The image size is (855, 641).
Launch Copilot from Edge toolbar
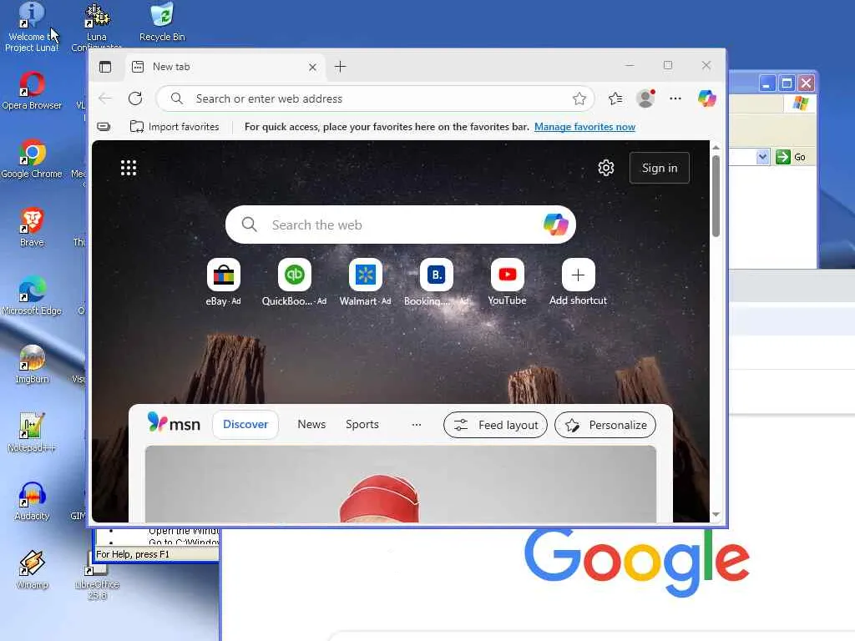click(706, 98)
